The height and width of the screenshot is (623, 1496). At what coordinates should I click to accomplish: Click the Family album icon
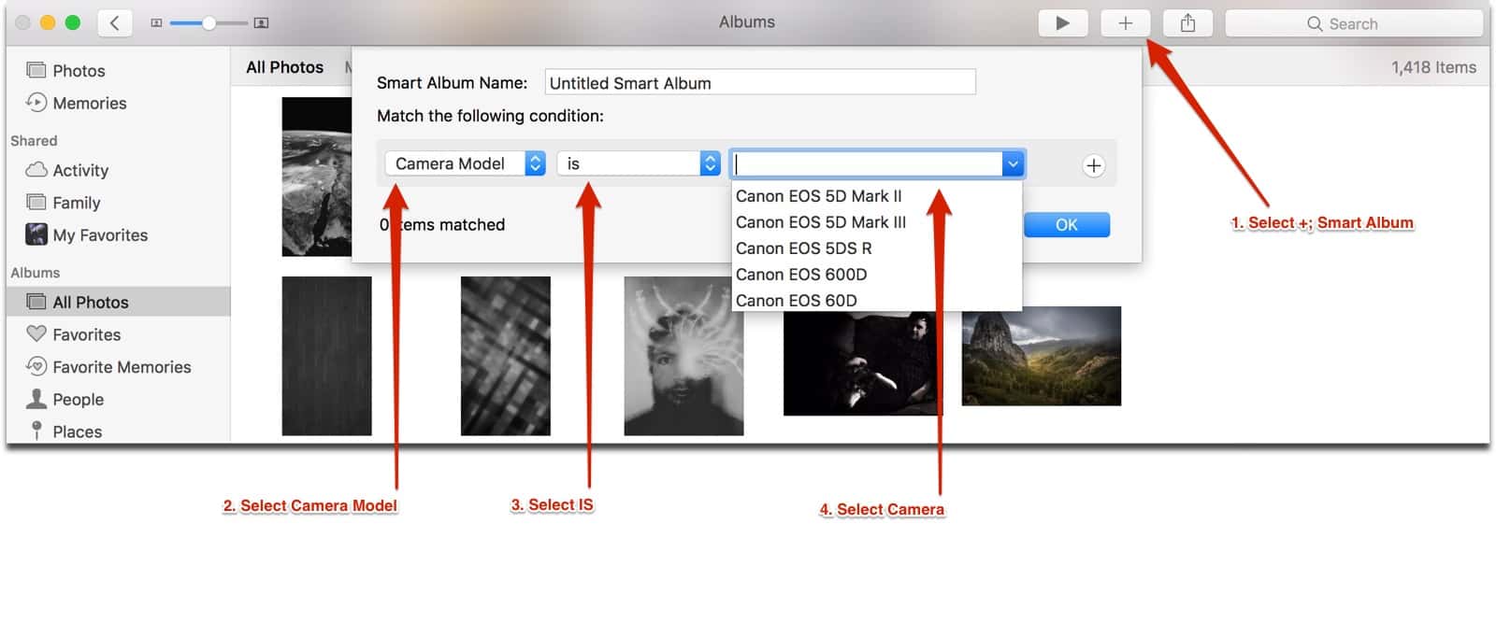[x=36, y=203]
